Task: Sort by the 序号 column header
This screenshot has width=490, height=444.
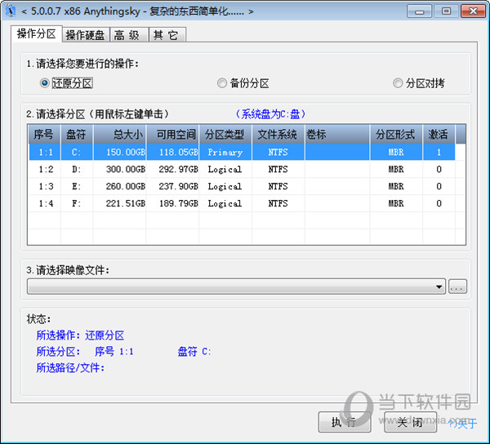Action: [44, 135]
